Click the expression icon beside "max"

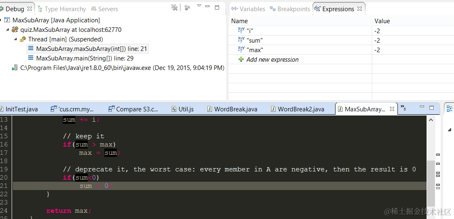[241, 50]
